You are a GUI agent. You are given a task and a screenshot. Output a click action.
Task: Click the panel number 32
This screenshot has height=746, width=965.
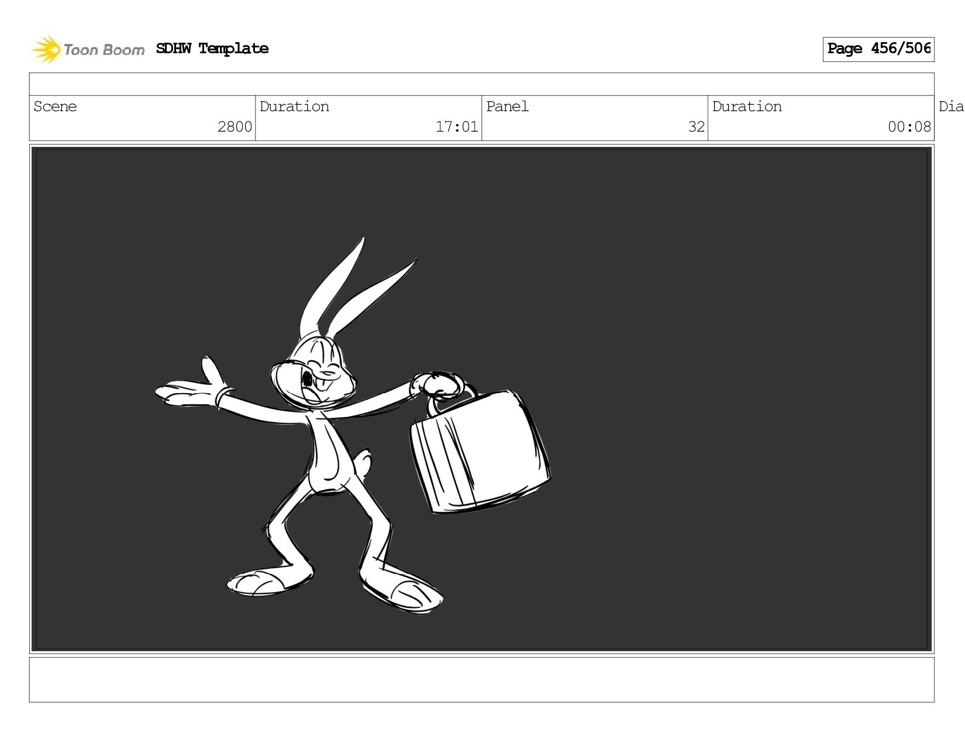pos(696,127)
